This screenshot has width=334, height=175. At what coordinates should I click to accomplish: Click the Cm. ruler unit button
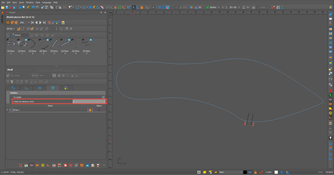[x=111, y=13]
